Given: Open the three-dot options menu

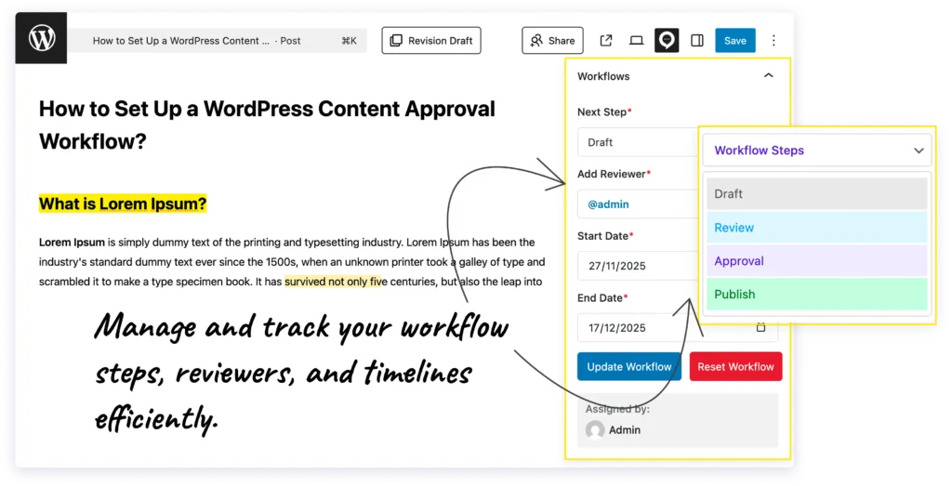Looking at the screenshot, I should click(773, 41).
